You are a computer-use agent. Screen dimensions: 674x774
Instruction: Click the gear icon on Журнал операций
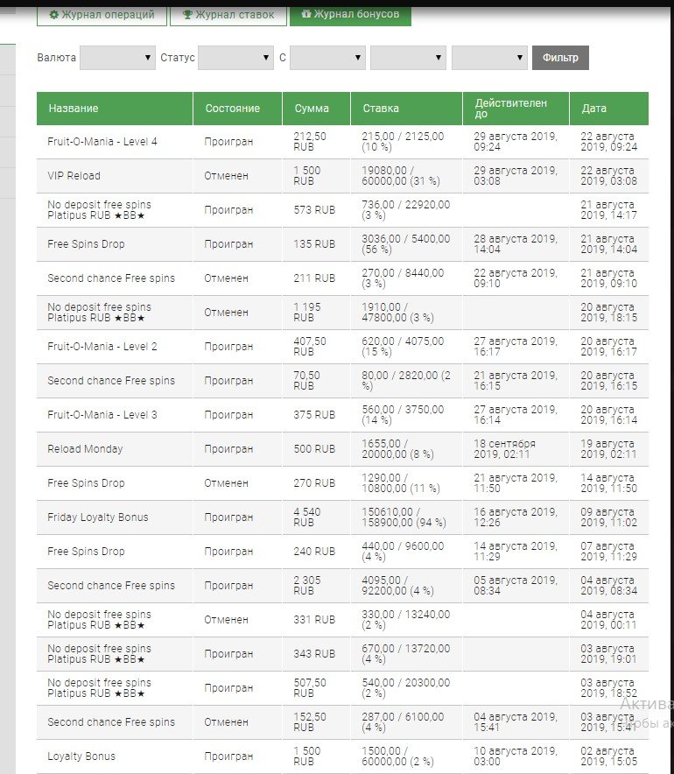coord(54,15)
